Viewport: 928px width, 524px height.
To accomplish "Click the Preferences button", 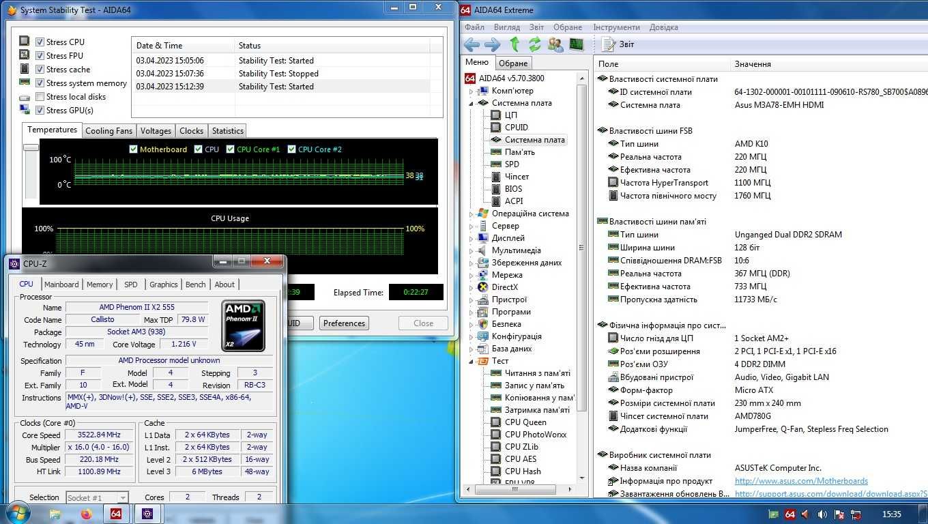I will coord(344,323).
